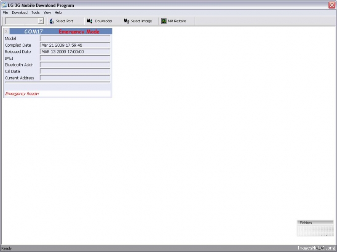Click the LG program title bar icon
Viewport: 337px width, 252px height.
click(x=4, y=5)
